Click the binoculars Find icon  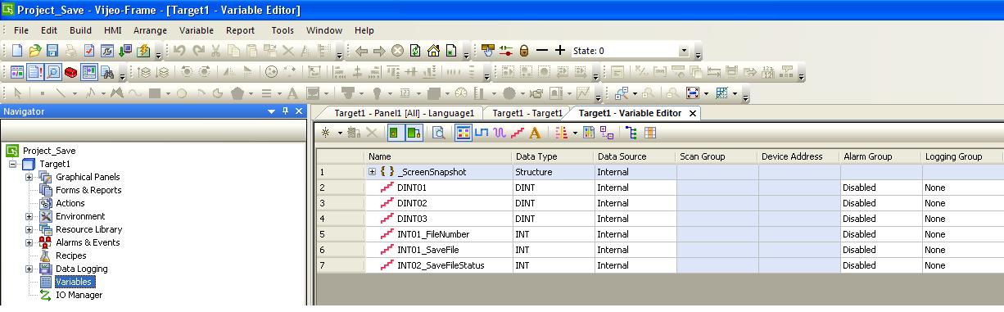point(106,72)
